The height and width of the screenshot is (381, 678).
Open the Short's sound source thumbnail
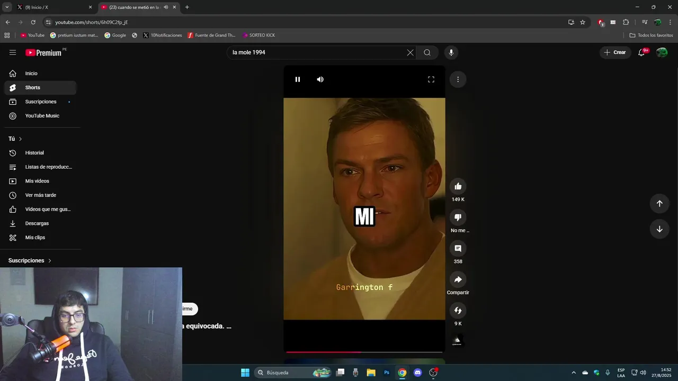tap(457, 341)
